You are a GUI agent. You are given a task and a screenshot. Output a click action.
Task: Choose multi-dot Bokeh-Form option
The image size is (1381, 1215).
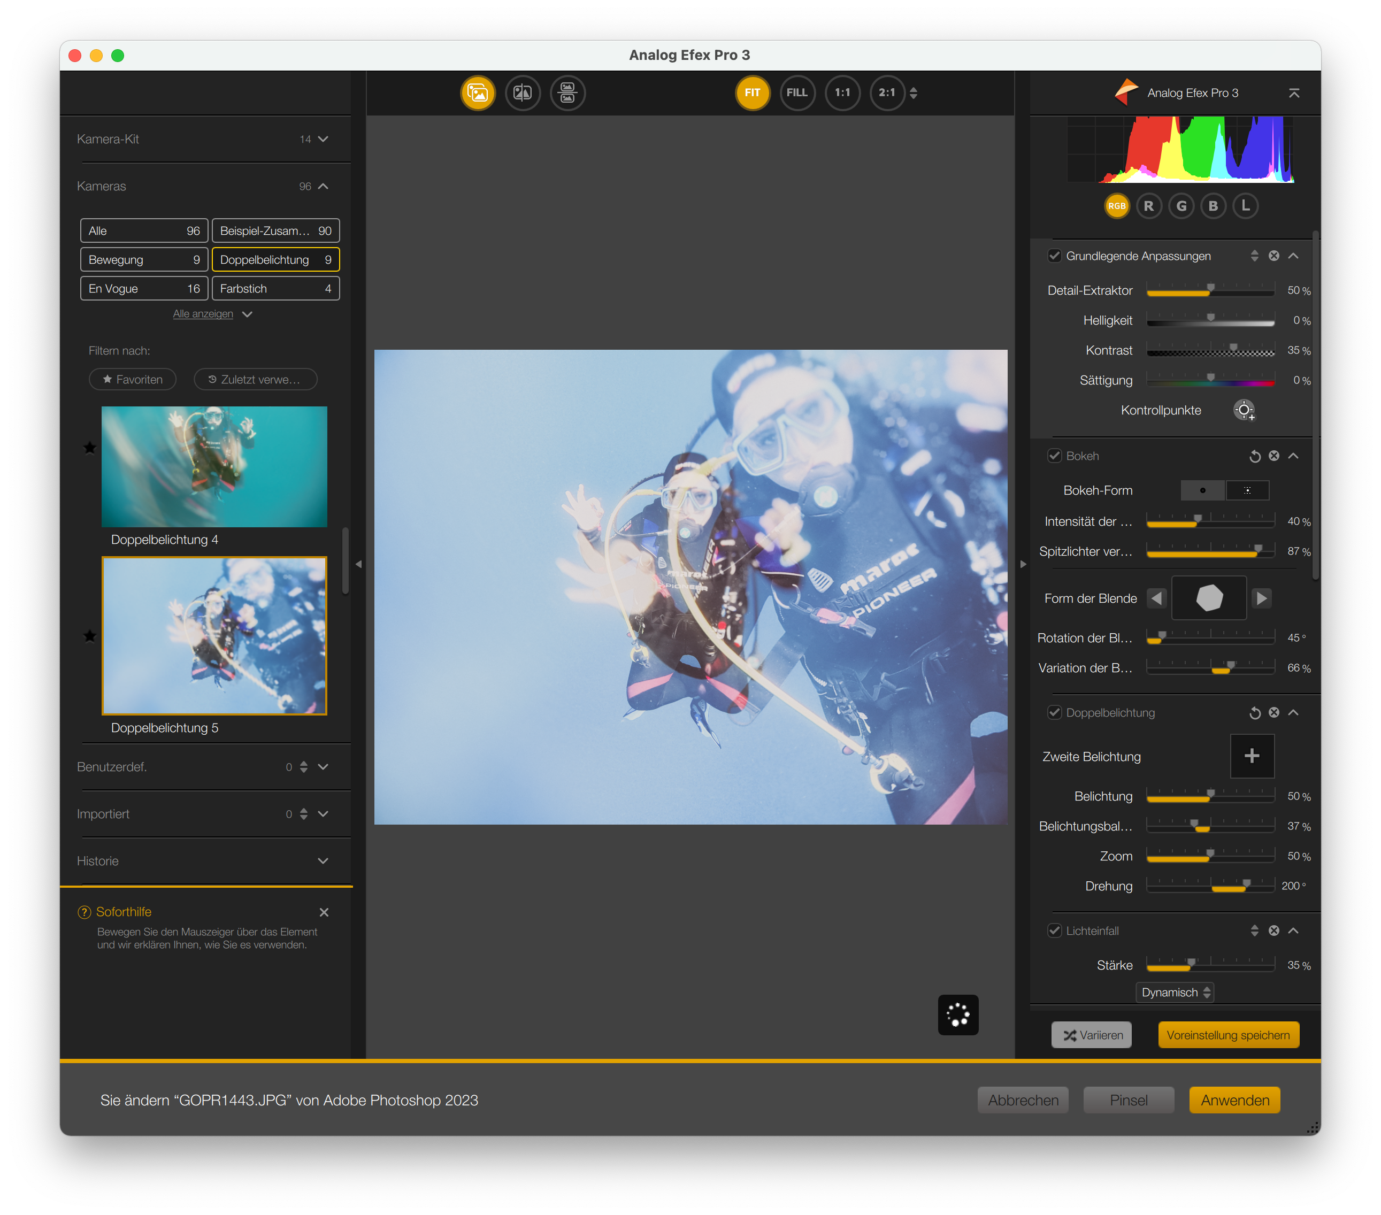[x=1247, y=490]
